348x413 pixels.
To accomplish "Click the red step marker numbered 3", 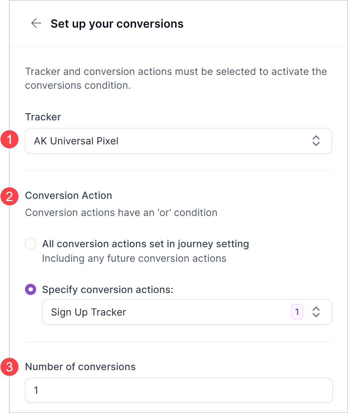I will pyautogui.click(x=10, y=367).
